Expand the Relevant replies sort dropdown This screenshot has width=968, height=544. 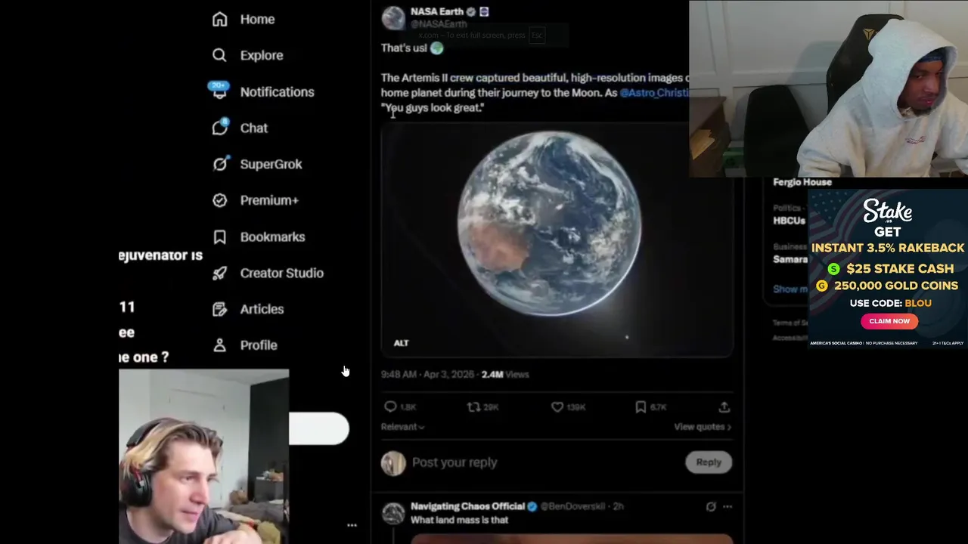click(402, 427)
